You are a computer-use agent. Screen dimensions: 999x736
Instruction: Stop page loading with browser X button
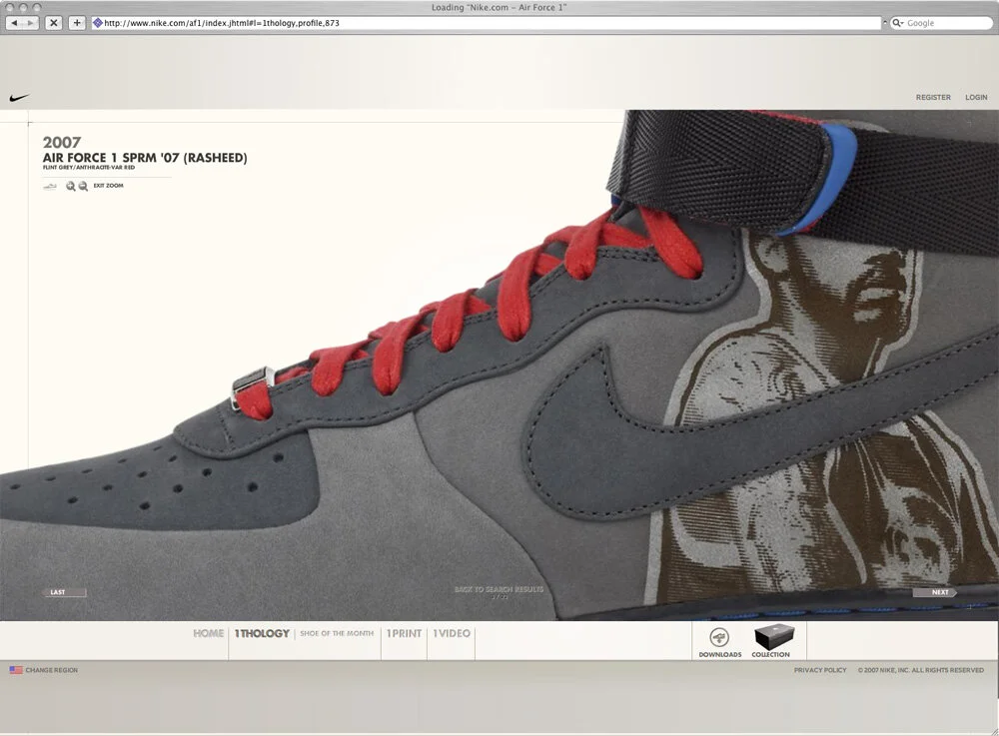click(54, 23)
